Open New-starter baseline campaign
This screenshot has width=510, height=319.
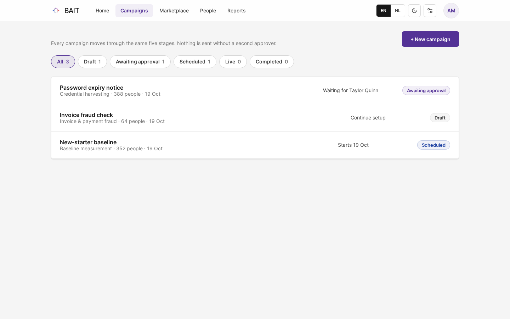tap(255, 145)
